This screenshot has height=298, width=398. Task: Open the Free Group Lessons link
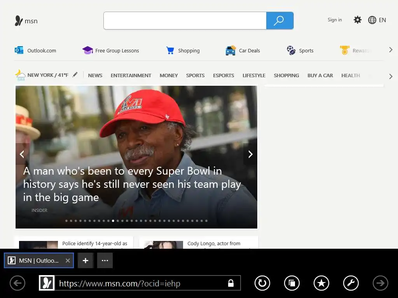click(x=117, y=51)
